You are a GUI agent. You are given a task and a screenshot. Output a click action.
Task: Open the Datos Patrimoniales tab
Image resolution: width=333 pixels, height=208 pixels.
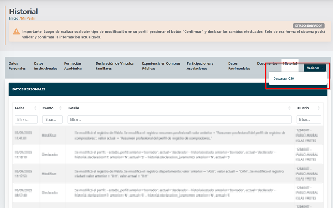tap(239, 66)
